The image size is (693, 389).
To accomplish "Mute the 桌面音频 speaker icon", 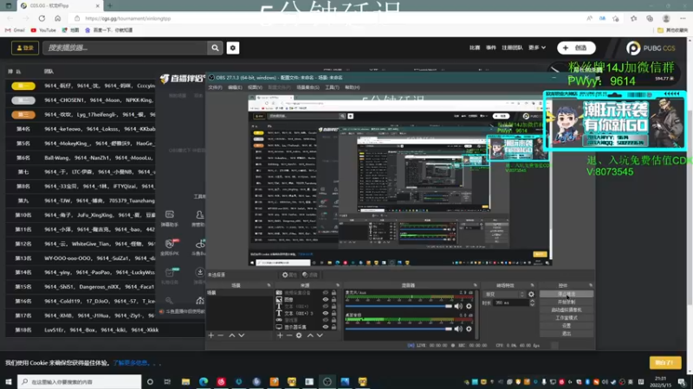I will click(x=458, y=328).
